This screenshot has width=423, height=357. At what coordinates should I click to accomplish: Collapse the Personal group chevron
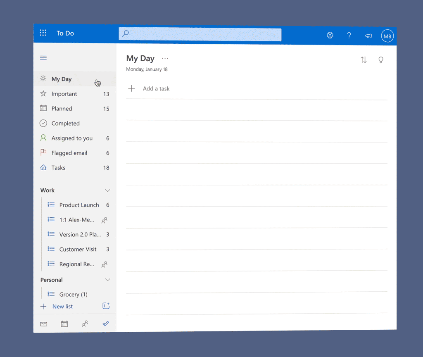[107, 280]
